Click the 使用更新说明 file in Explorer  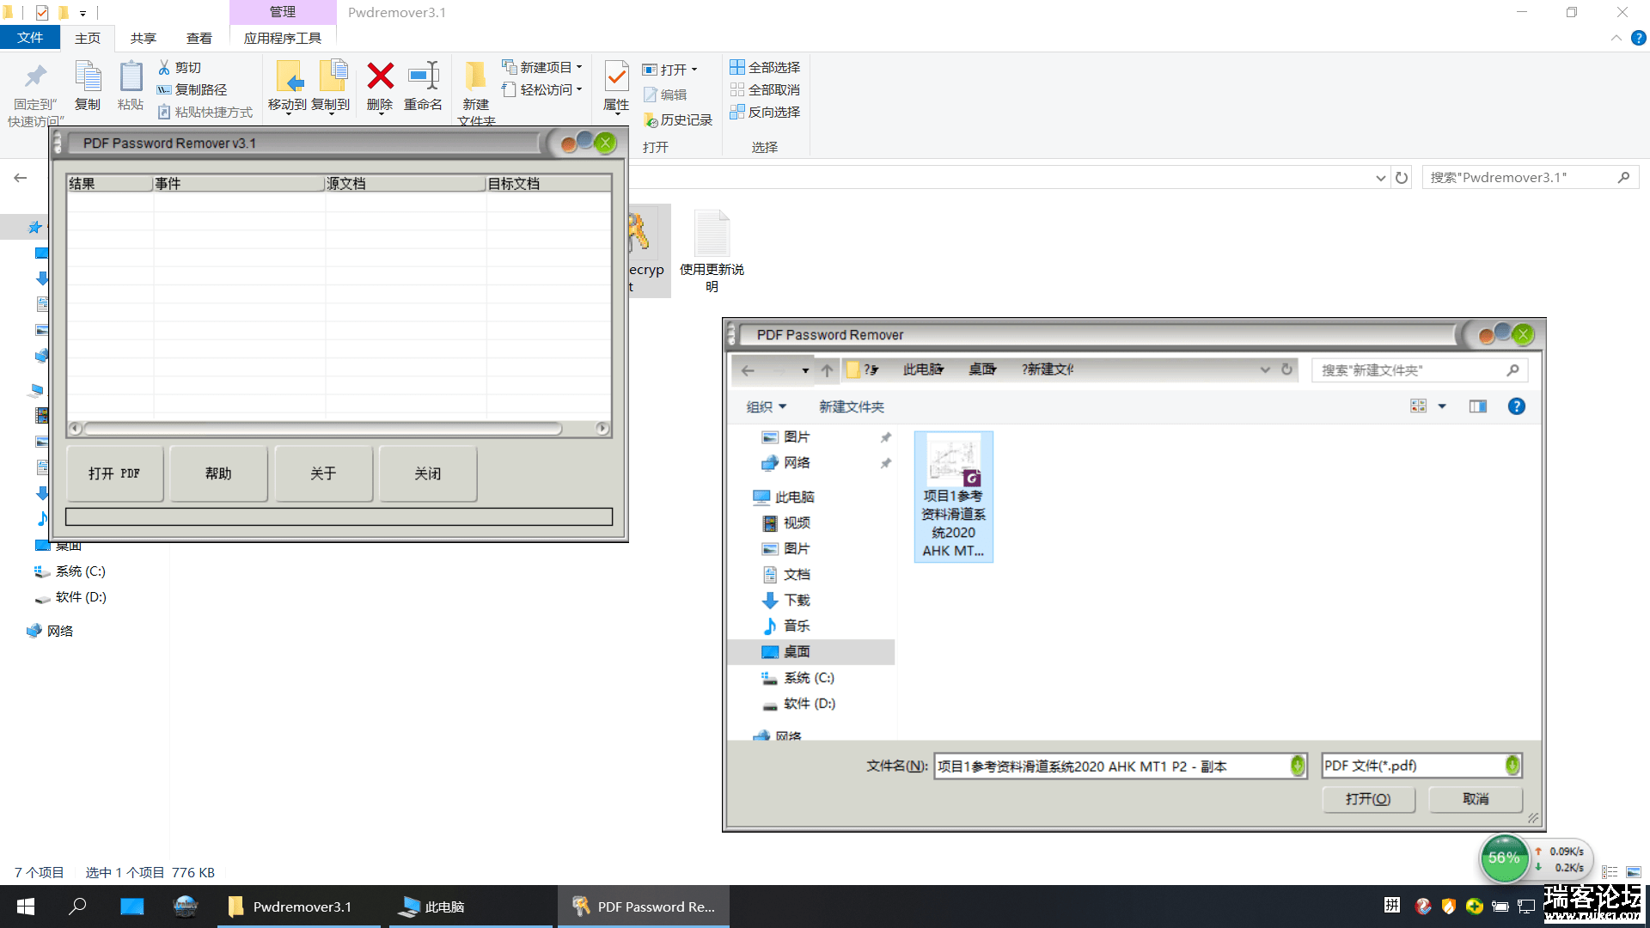point(712,251)
